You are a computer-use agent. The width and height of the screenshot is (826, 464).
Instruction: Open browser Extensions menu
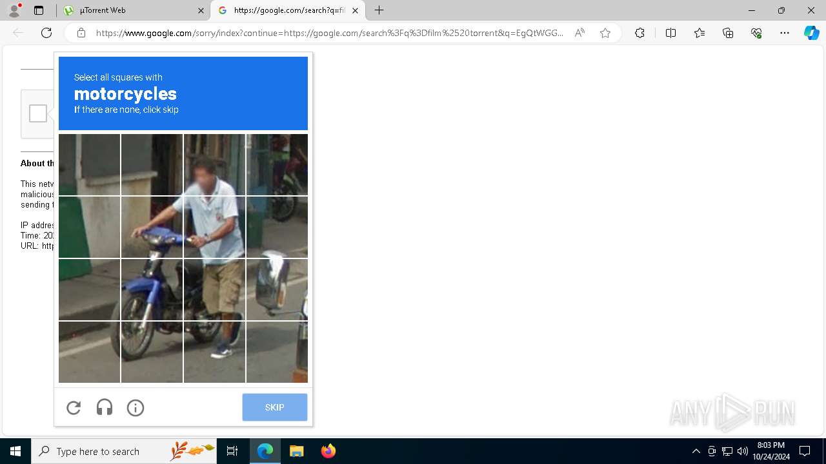point(640,33)
